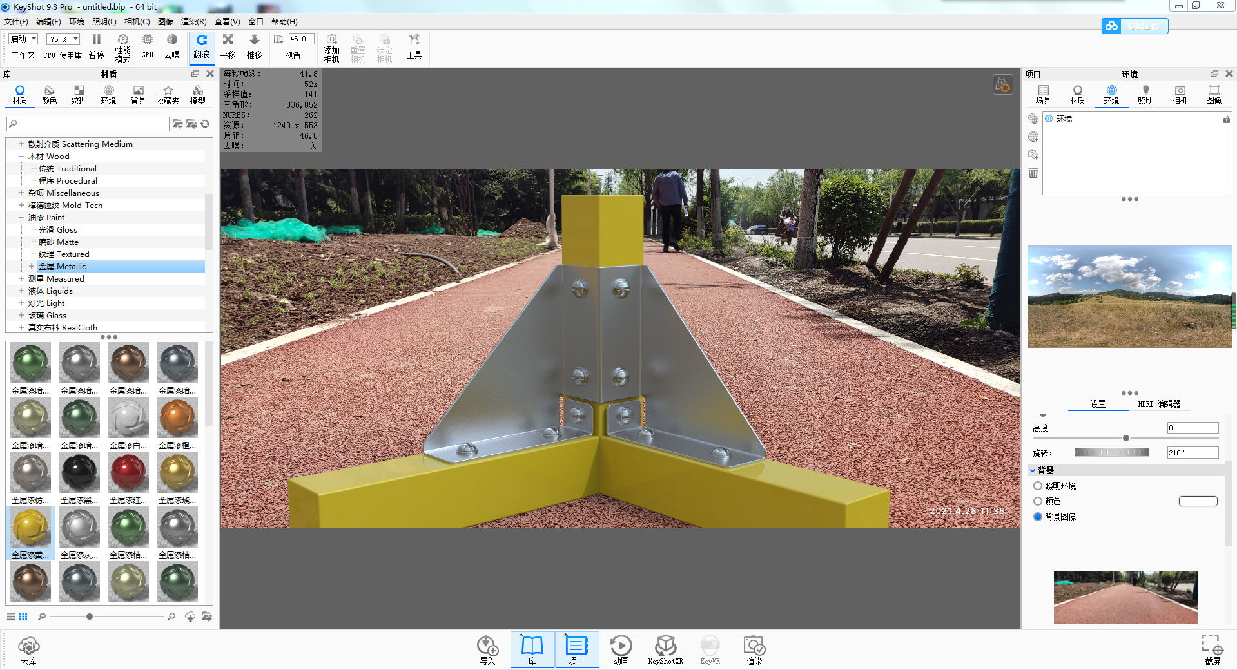Toggle the 库 library panel button

tap(532, 650)
